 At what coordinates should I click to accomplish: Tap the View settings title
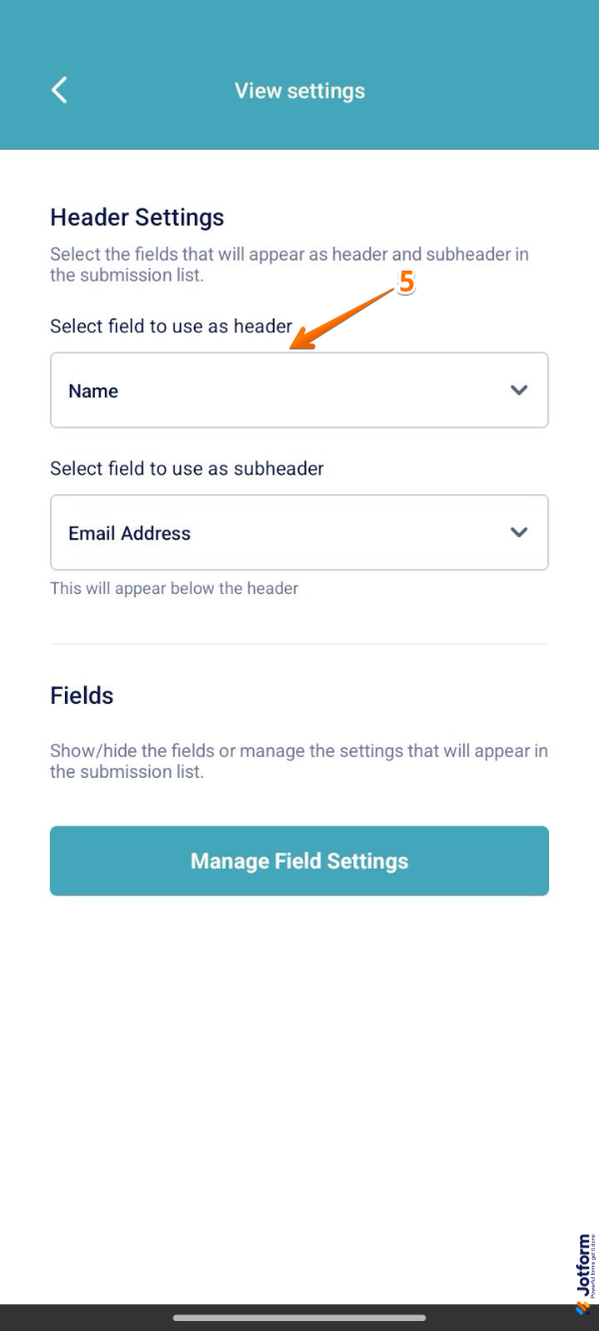point(299,90)
